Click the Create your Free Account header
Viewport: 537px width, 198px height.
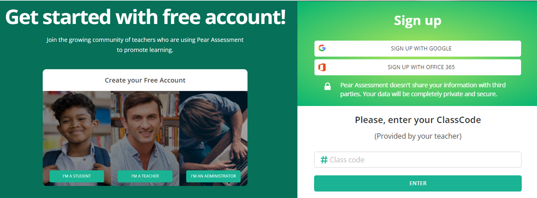145,80
